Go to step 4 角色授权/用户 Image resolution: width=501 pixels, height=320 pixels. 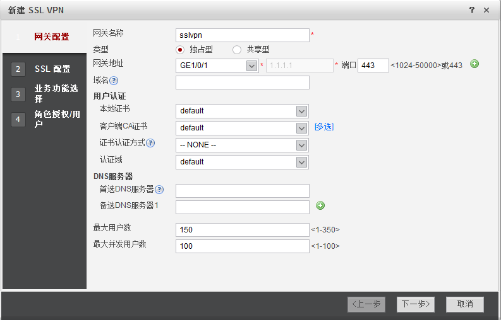coord(44,119)
